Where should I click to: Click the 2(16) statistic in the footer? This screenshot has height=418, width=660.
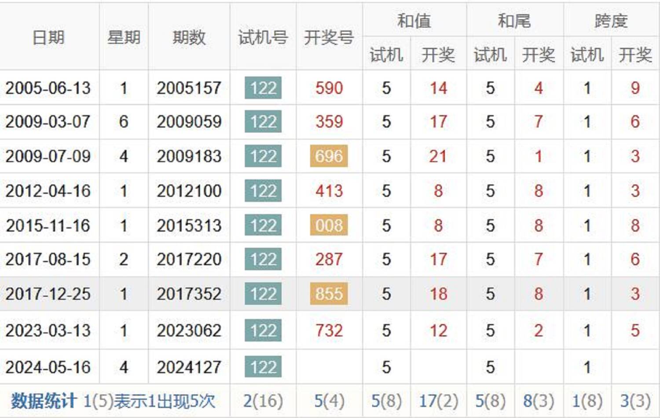point(263,401)
